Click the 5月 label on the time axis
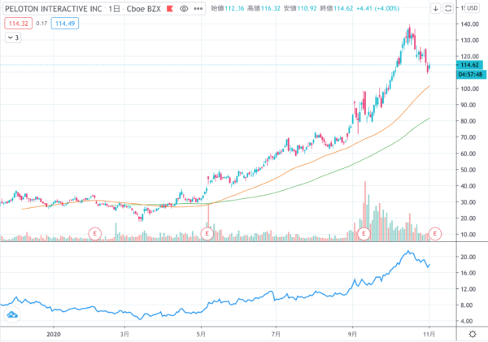The width and height of the screenshot is (488, 342). click(x=201, y=334)
